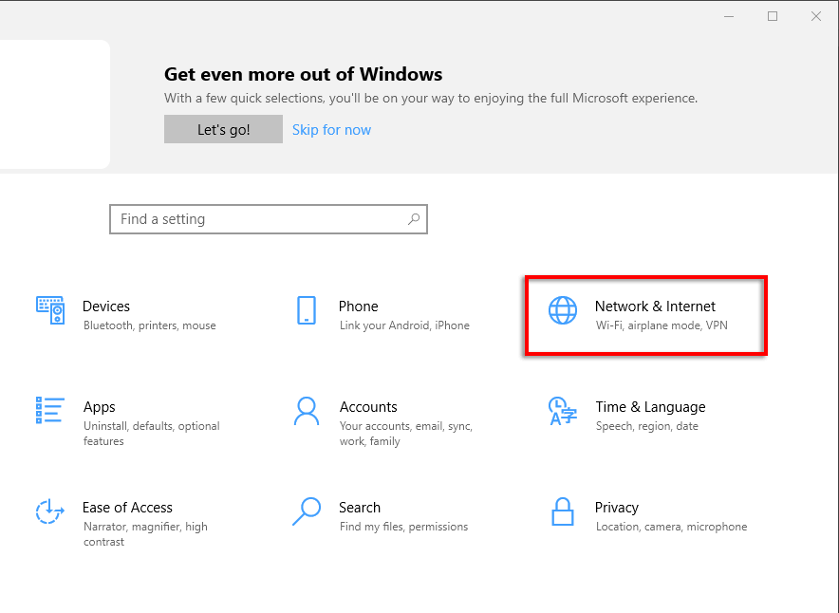839x613 pixels.
Task: Click the Accounts person icon
Action: (306, 411)
